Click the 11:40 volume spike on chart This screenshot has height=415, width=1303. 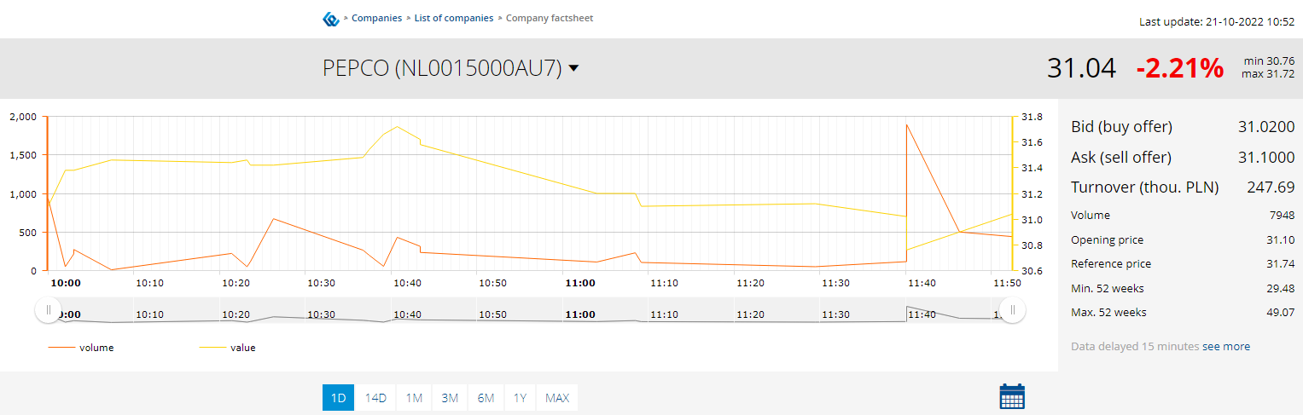pyautogui.click(x=906, y=125)
